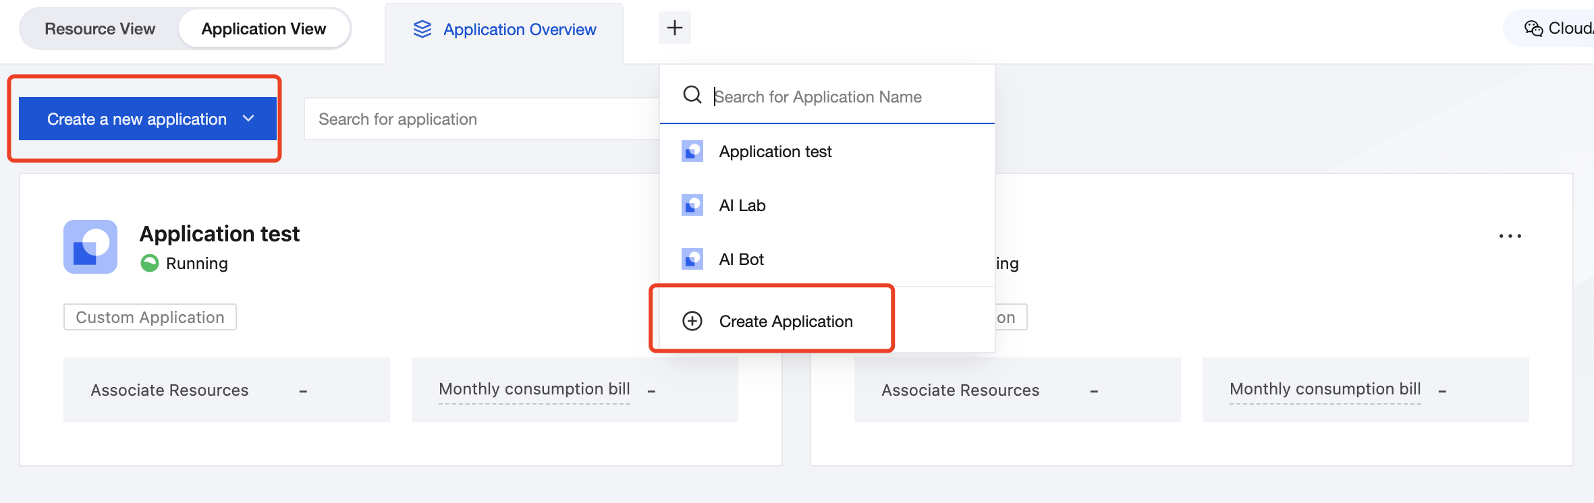
Task: Click the Application test card logo
Action: pos(90,247)
